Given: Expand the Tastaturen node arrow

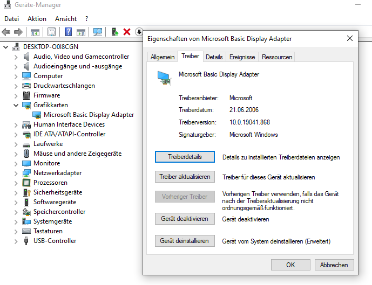Looking at the screenshot, I should click(x=16, y=232).
